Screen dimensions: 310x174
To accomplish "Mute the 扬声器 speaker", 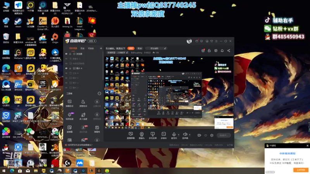I will pyautogui.click(x=185, y=136).
